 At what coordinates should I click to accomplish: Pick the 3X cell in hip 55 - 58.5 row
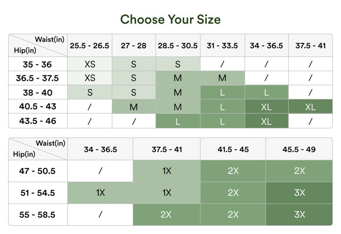click(299, 214)
